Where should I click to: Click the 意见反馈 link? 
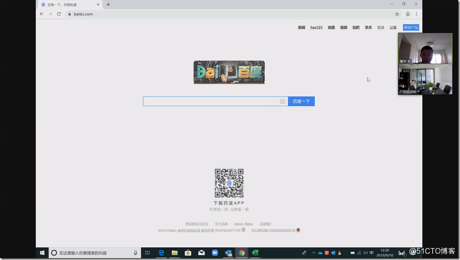point(208,230)
